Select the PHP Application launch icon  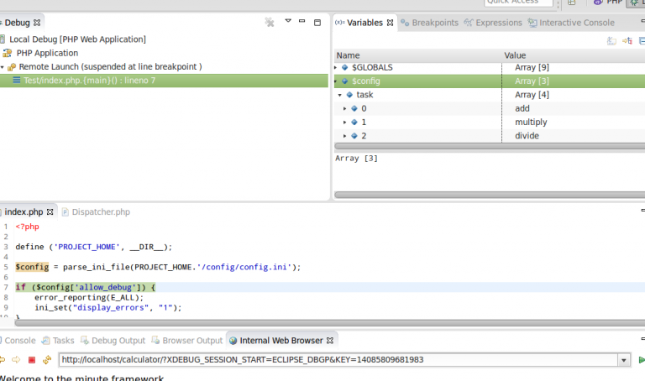(7, 53)
